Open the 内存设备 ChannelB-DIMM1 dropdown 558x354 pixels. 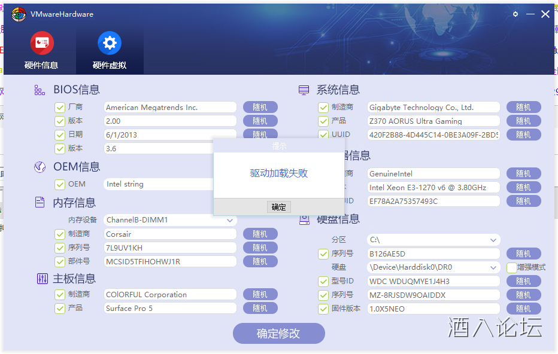point(170,220)
